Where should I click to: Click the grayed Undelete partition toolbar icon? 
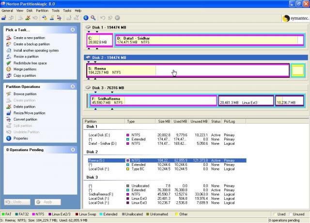point(35,18)
